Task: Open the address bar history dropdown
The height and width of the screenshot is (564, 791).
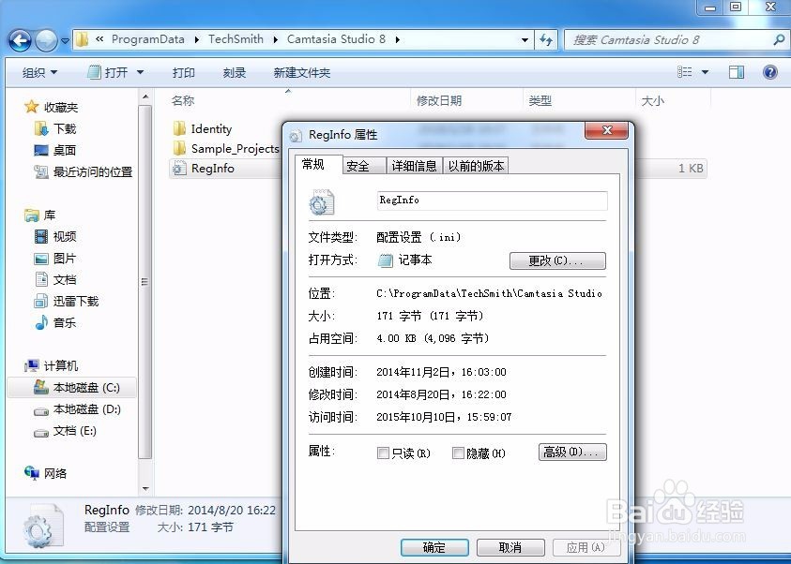Action: pos(525,39)
